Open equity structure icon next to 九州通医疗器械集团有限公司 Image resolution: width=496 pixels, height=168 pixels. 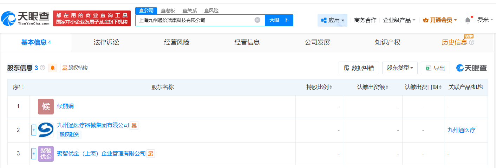click(x=134, y=125)
